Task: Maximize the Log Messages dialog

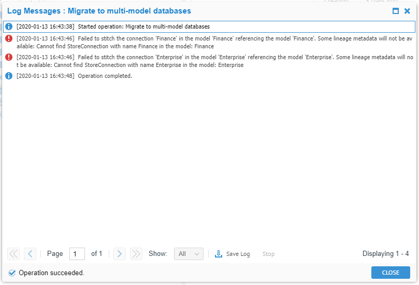Action: coord(396,11)
